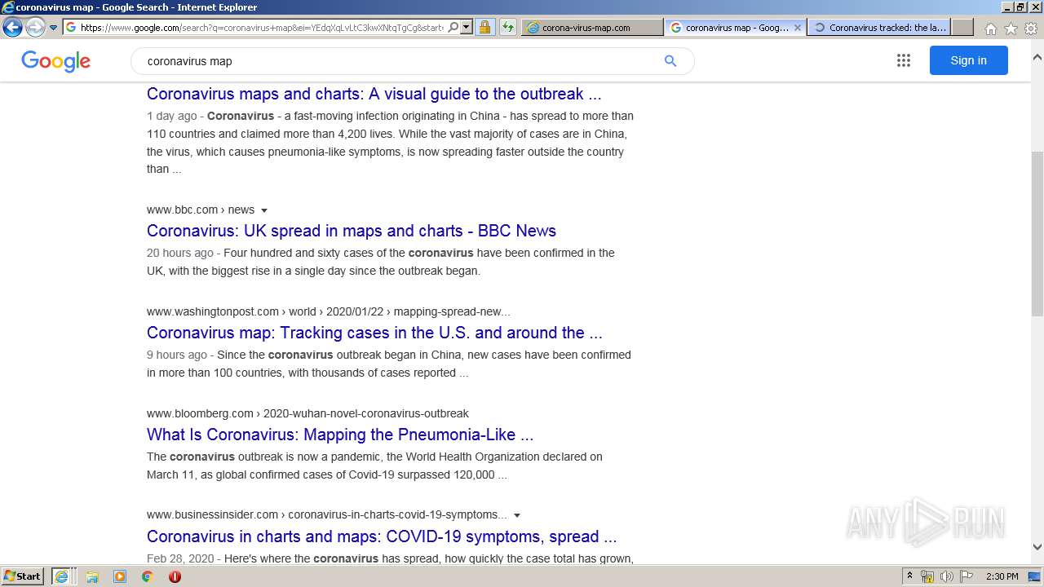This screenshot has width=1044, height=587.
Task: Close the coronavirus map Google tab
Action: tap(798, 27)
